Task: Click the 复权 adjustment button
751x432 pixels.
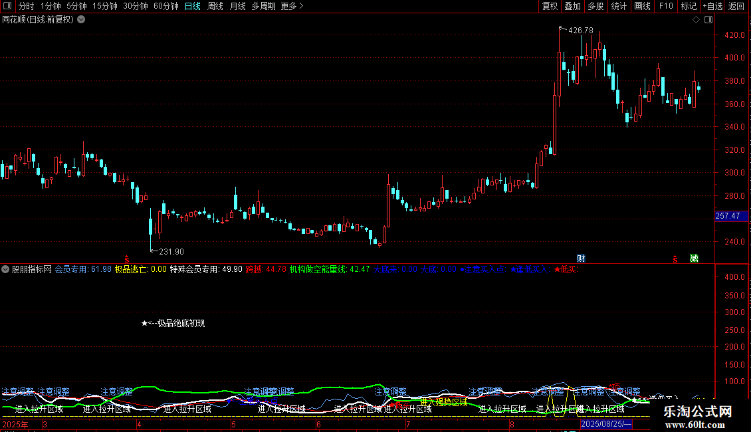Action: 550,6
